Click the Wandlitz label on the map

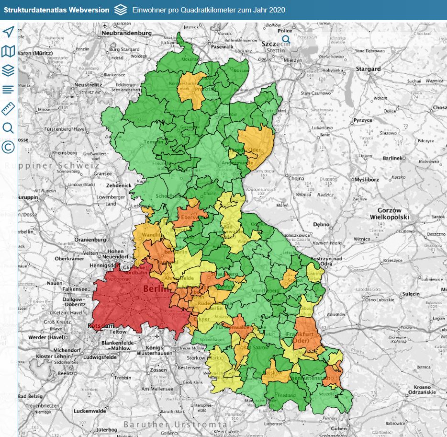(x=152, y=235)
